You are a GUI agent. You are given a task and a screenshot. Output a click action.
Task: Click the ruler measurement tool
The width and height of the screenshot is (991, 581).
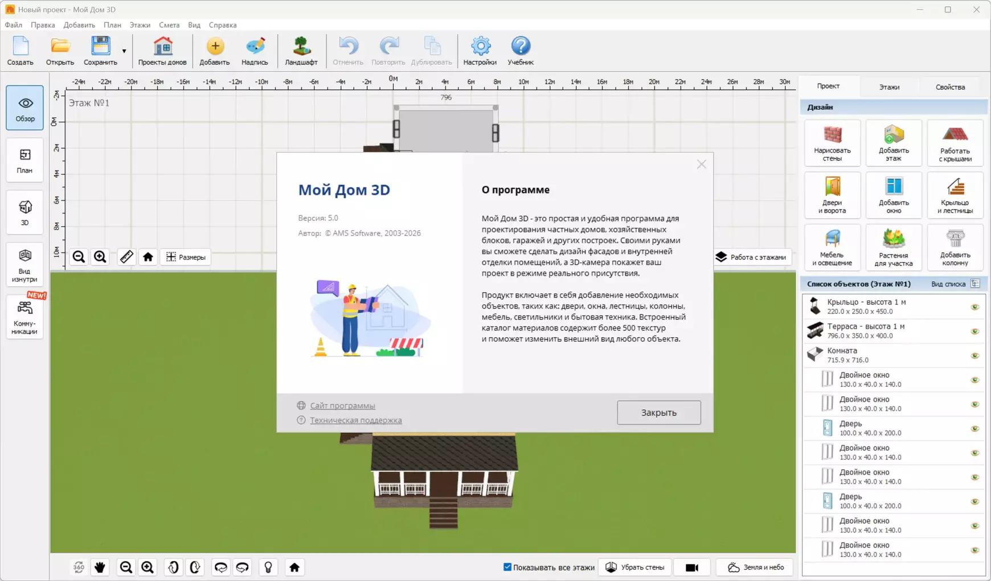coord(126,257)
